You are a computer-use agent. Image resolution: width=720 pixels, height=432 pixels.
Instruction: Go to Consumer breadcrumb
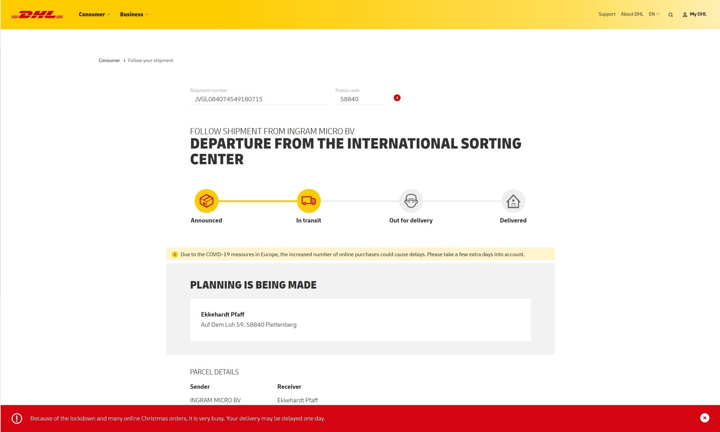[109, 60]
